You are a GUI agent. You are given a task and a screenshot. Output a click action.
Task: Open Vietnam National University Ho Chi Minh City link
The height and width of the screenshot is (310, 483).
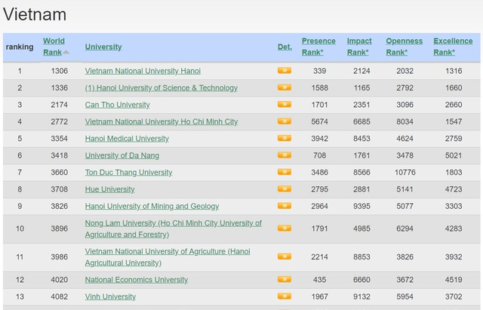point(162,122)
